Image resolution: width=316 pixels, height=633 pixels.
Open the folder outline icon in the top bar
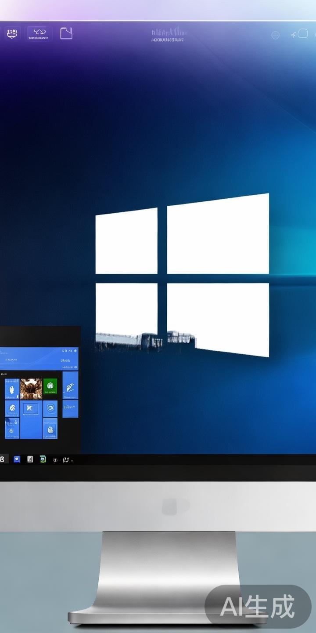point(66,33)
